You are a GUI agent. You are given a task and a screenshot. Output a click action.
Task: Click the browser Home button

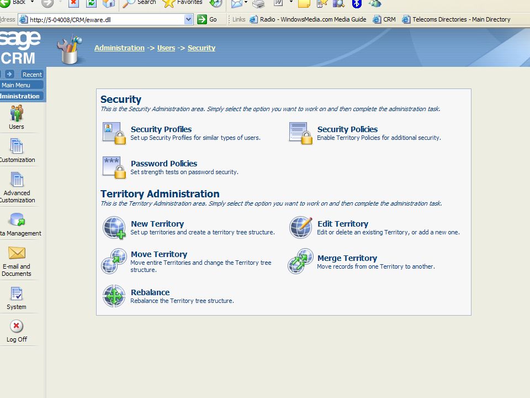click(x=109, y=3)
